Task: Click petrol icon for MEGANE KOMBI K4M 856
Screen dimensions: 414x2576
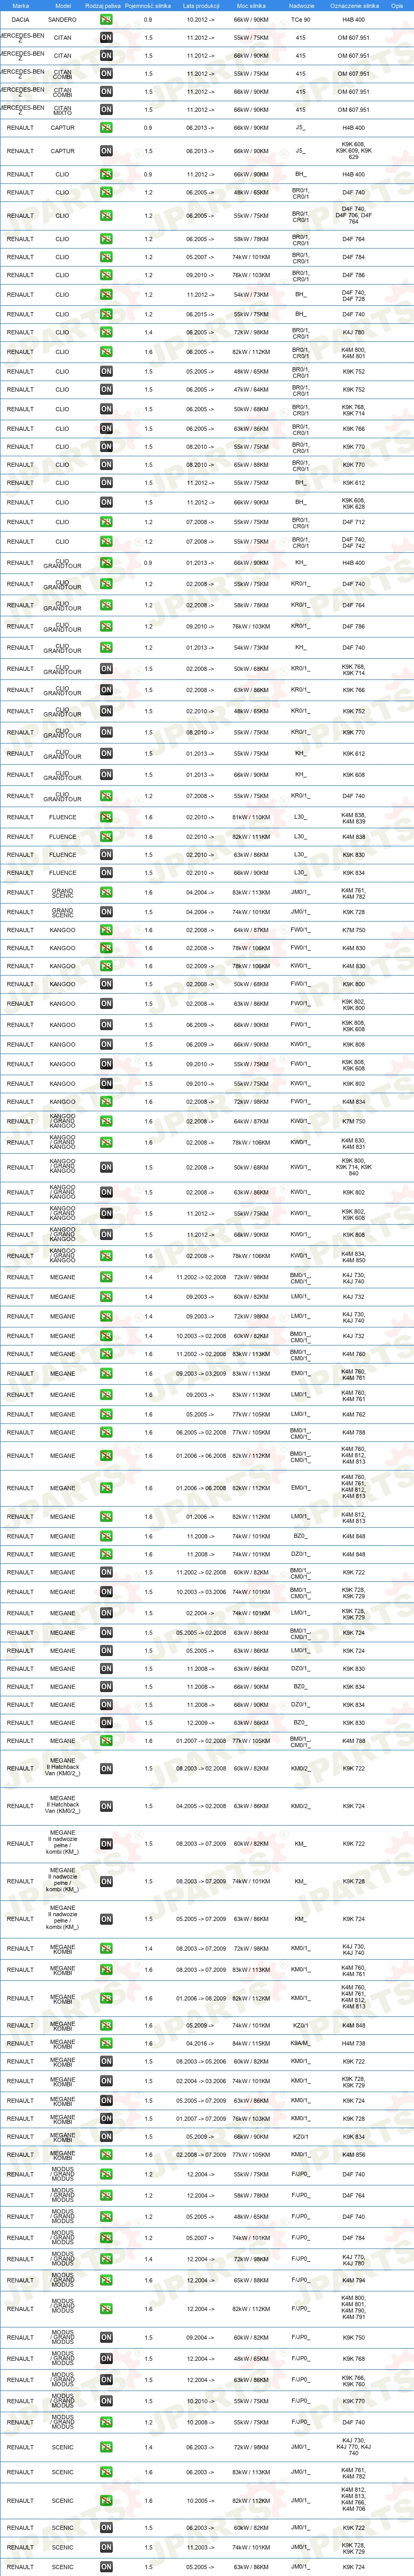Action: 106,2155
